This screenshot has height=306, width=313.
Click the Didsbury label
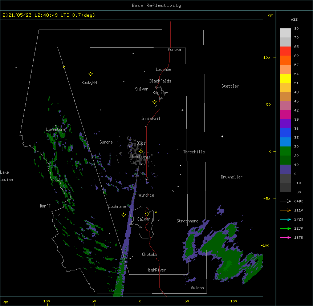139,157
